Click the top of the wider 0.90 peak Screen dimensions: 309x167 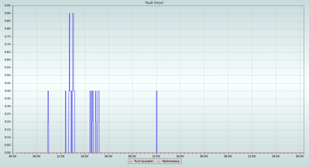[73, 13]
